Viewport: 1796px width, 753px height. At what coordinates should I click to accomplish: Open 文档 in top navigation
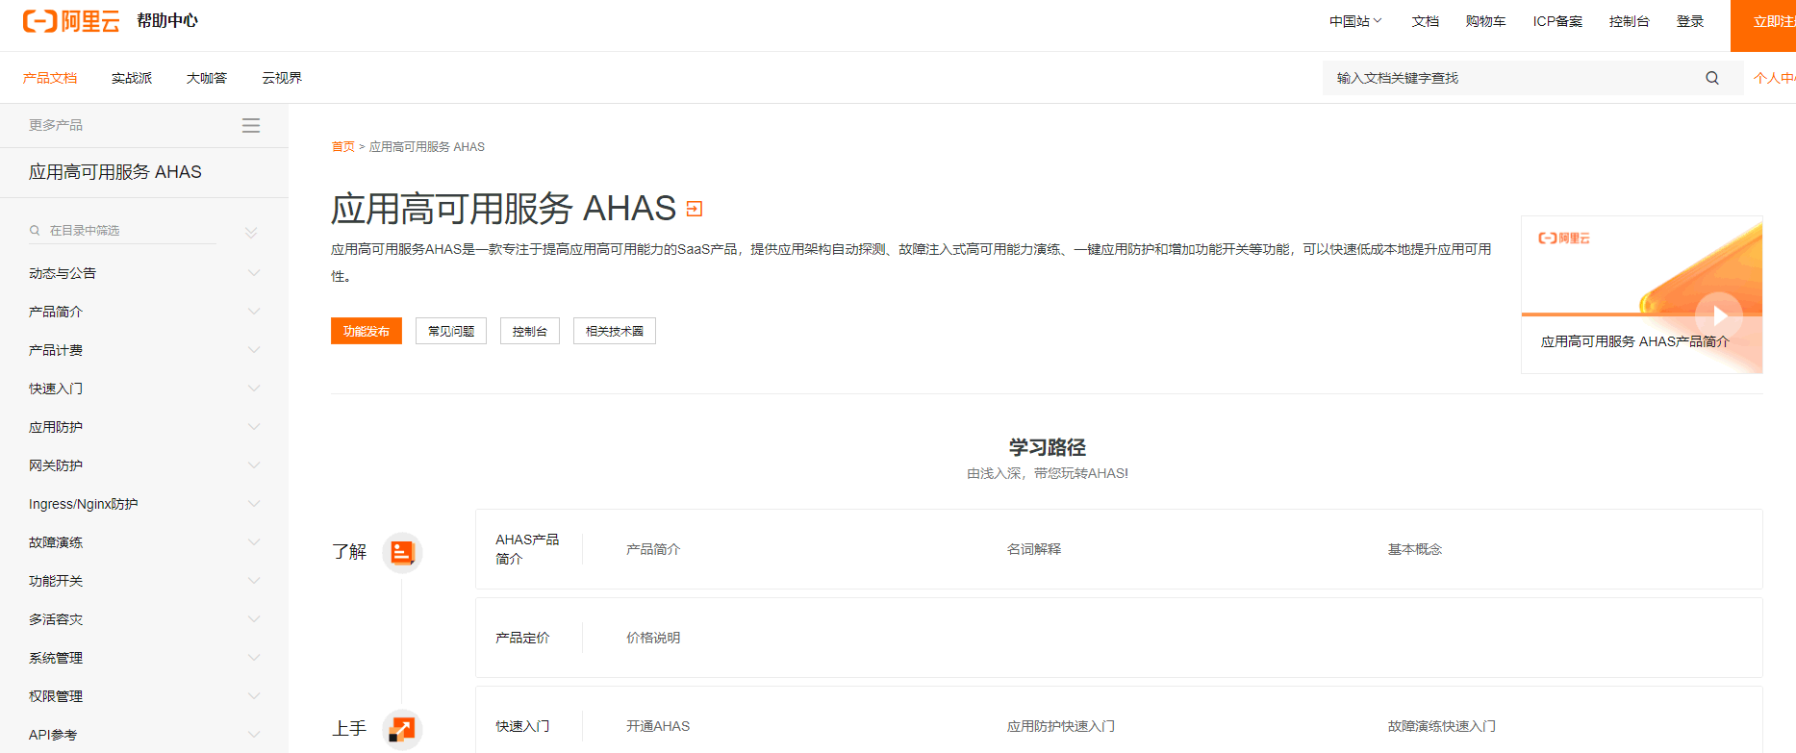pos(1426,21)
